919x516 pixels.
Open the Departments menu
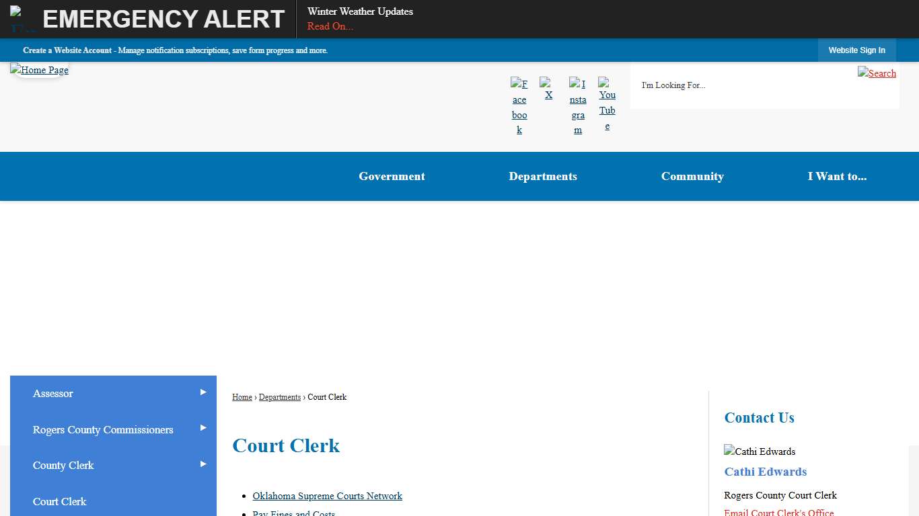pyautogui.click(x=543, y=176)
